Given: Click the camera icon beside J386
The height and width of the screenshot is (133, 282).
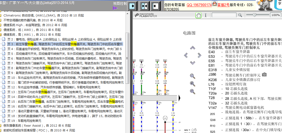Looking at the screenshot, I should (264, 74).
